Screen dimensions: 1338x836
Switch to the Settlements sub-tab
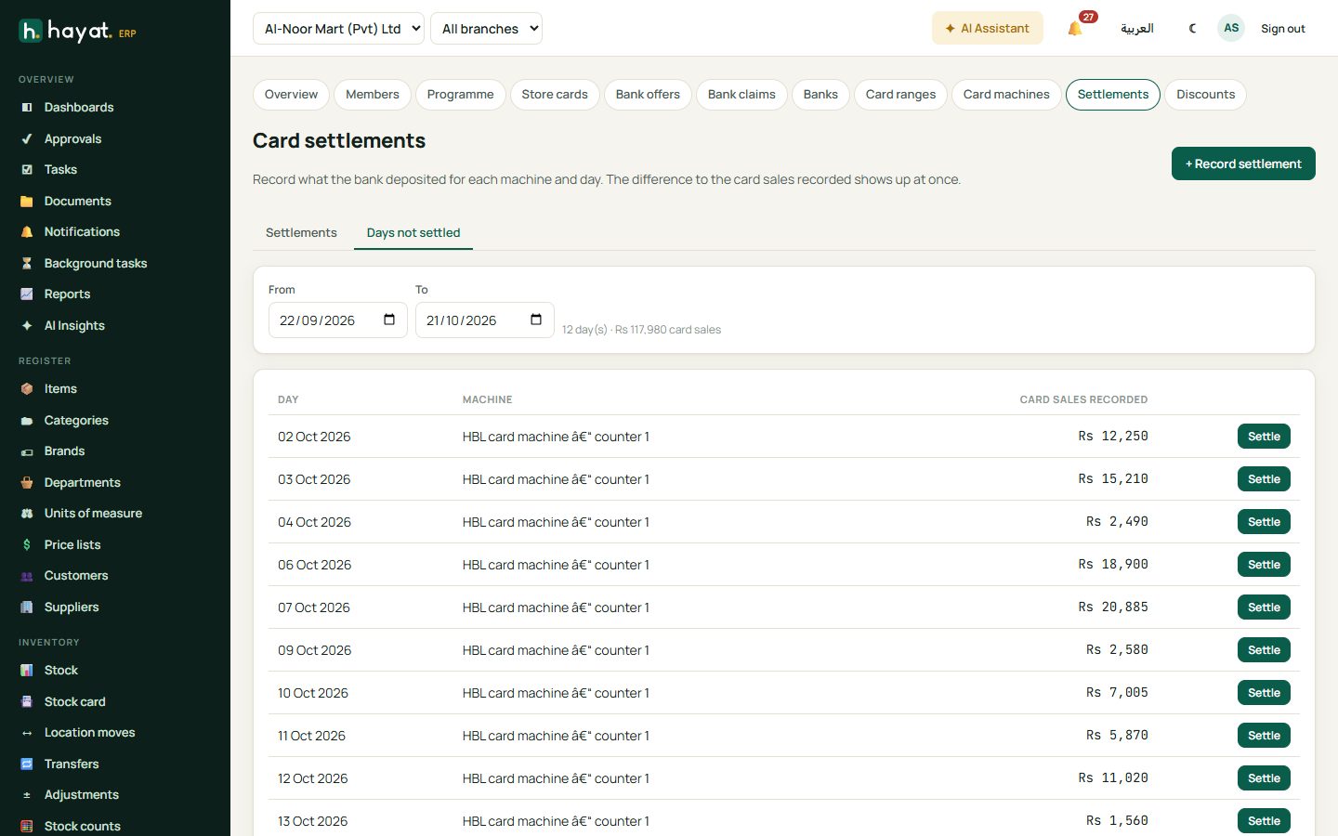pos(301,232)
